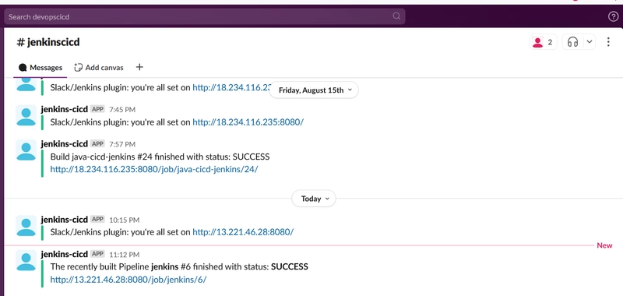The image size is (623, 296).
Task: Click jenkins-cicd sender name at 10:15 PM
Action: point(65,220)
